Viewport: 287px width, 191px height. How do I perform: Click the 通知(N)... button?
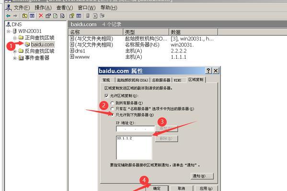point(202,176)
